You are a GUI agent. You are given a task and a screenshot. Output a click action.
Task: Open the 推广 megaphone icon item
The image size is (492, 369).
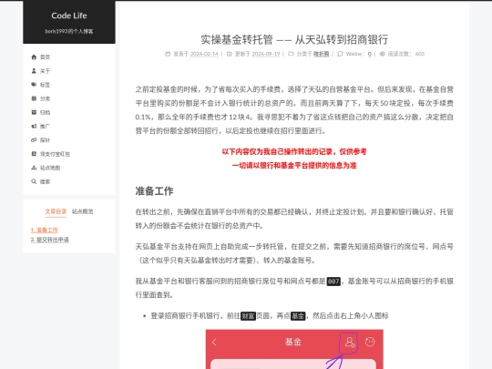pyautogui.click(x=34, y=126)
